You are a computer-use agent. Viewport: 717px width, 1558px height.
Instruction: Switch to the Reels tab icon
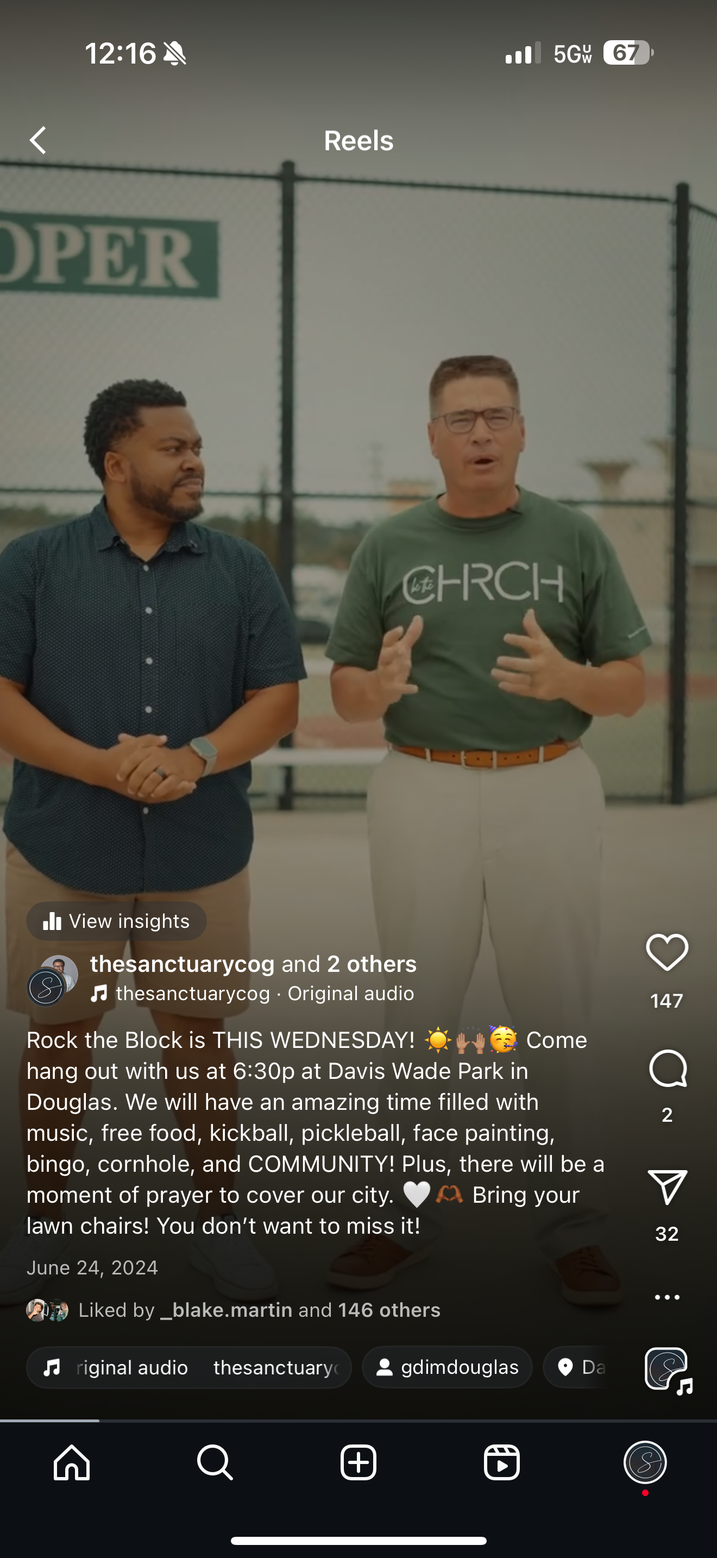[x=502, y=1462]
